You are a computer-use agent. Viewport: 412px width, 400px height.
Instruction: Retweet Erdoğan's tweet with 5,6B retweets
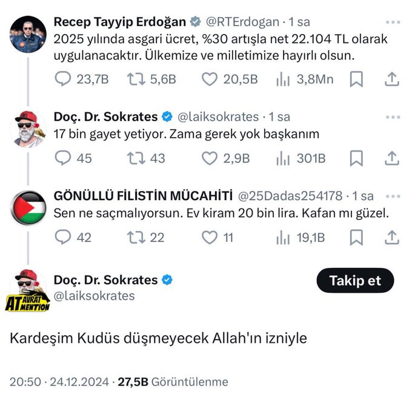(x=136, y=79)
